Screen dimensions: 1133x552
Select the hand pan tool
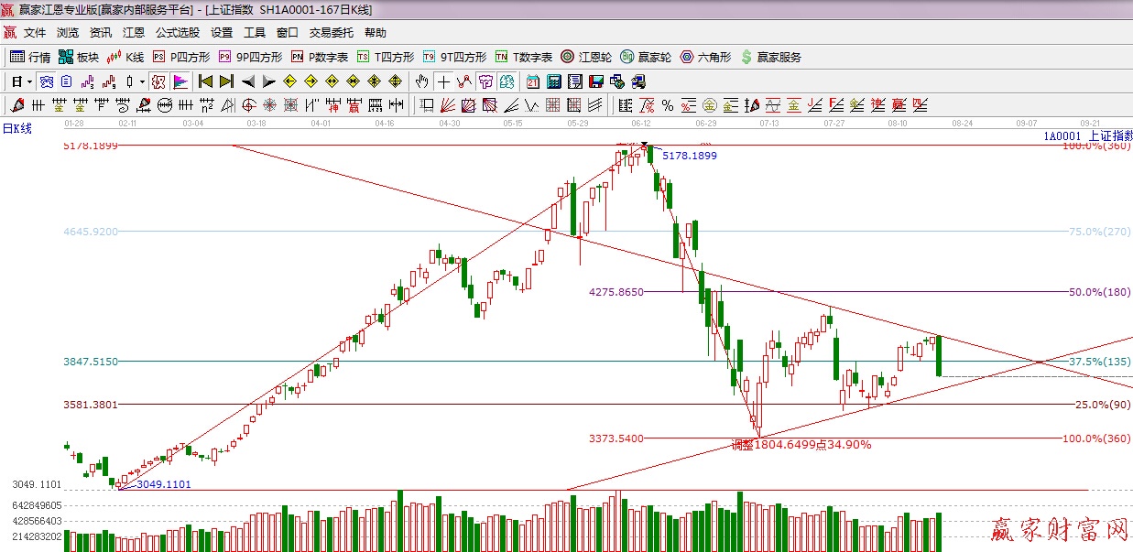[x=421, y=81]
